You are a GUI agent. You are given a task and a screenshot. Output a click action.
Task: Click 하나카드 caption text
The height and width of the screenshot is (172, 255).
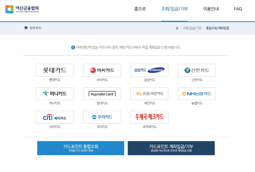[55, 103]
